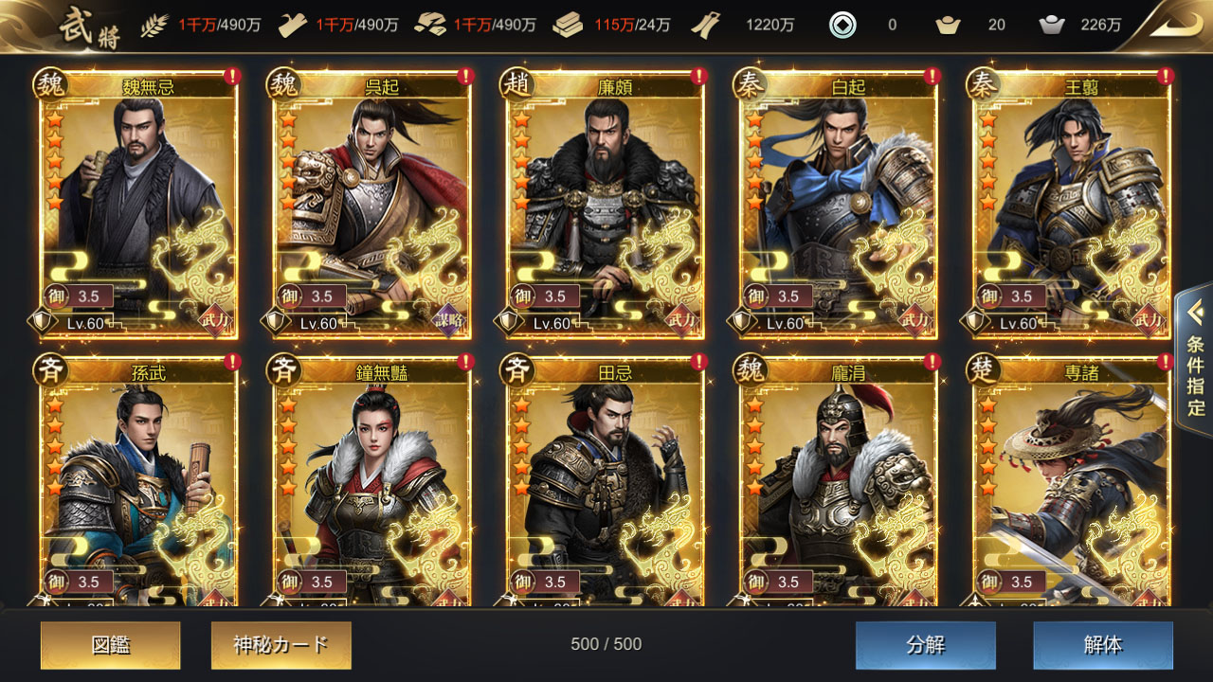
Task: Tap the wood log resource icon
Action: pos(293,26)
